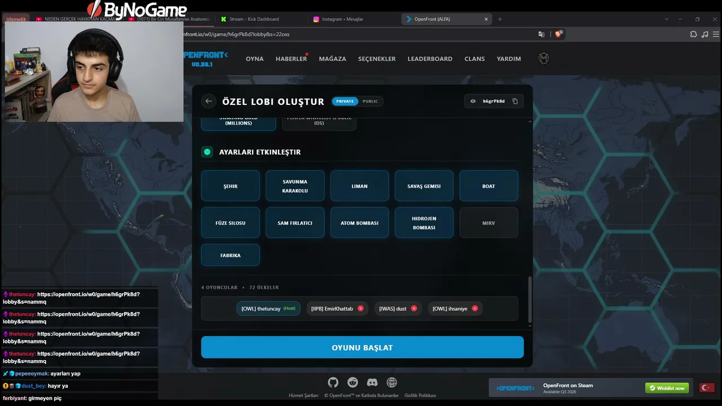Click the OpenFront logo in header
The image size is (722, 406).
point(205,58)
